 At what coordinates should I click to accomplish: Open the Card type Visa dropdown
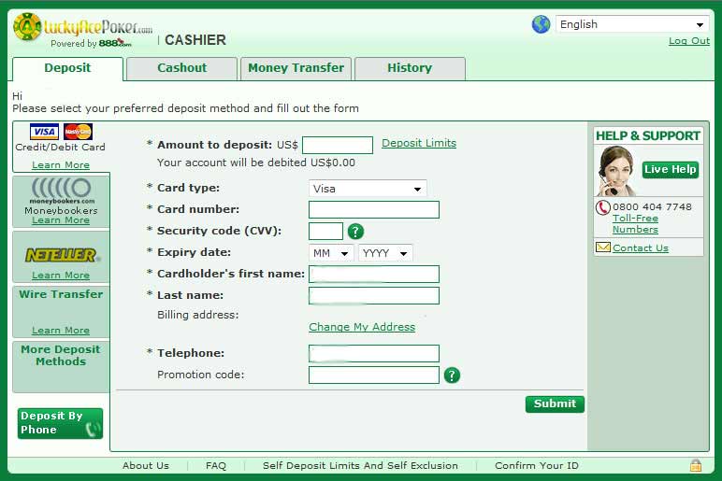[x=368, y=189]
